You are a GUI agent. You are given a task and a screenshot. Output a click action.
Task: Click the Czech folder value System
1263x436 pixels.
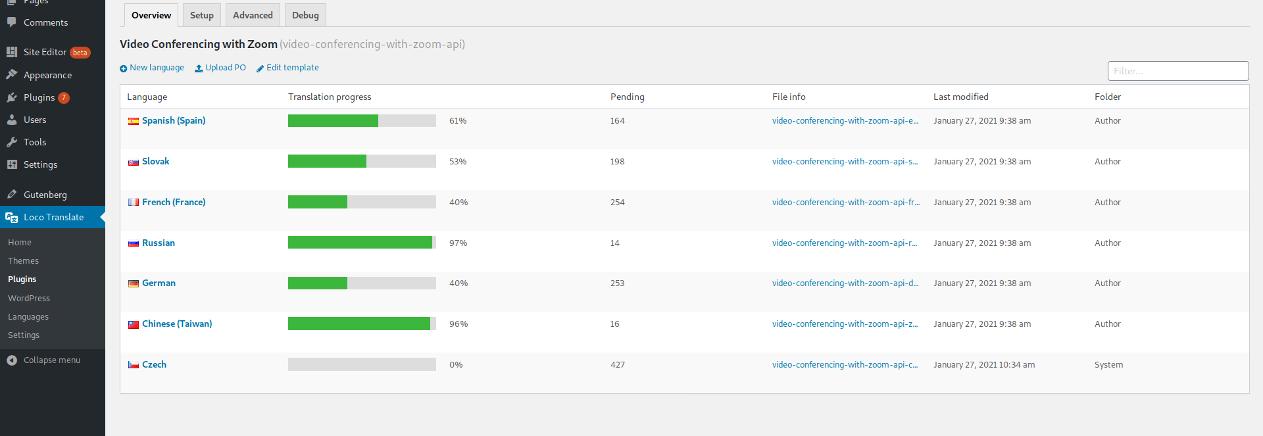point(1109,365)
